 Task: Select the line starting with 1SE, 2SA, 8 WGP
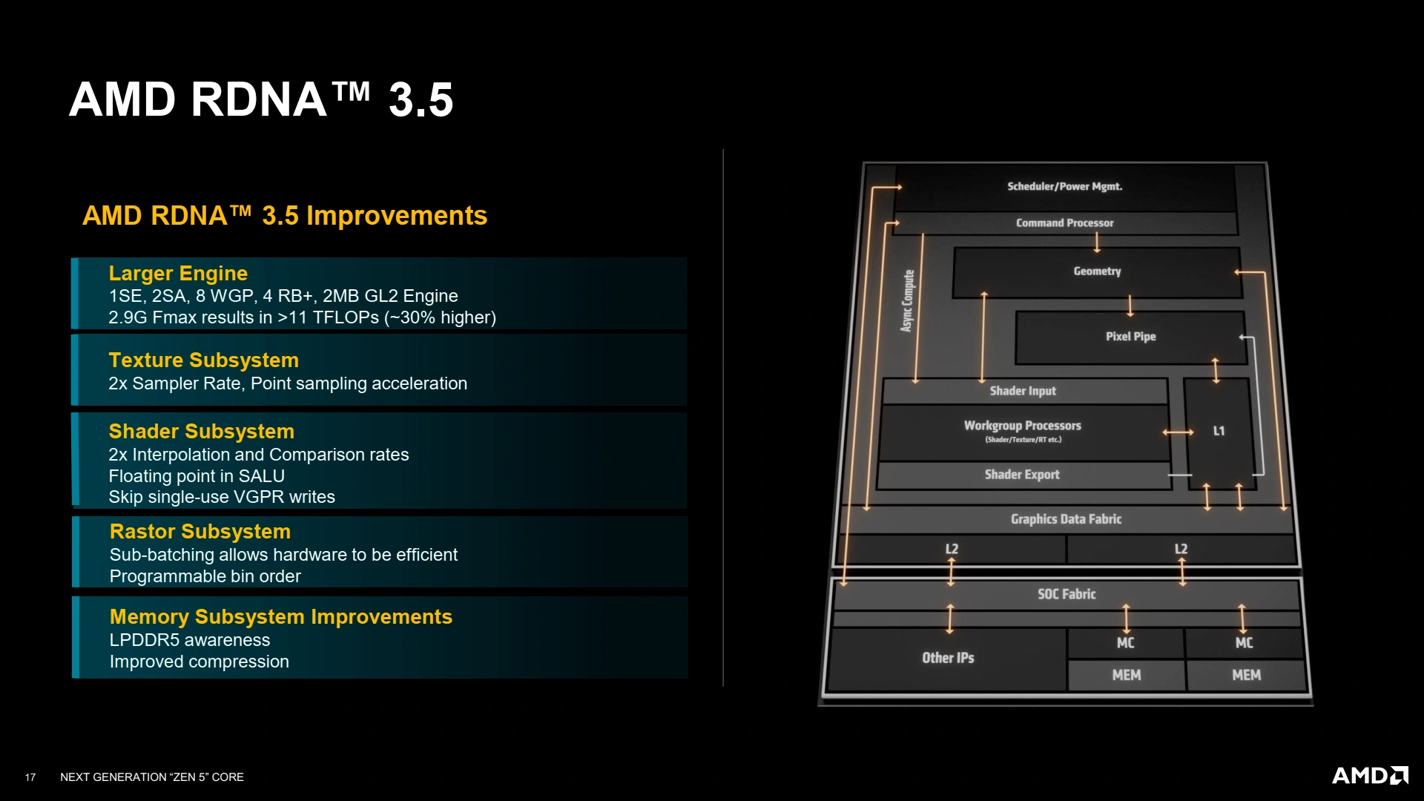click(x=283, y=296)
